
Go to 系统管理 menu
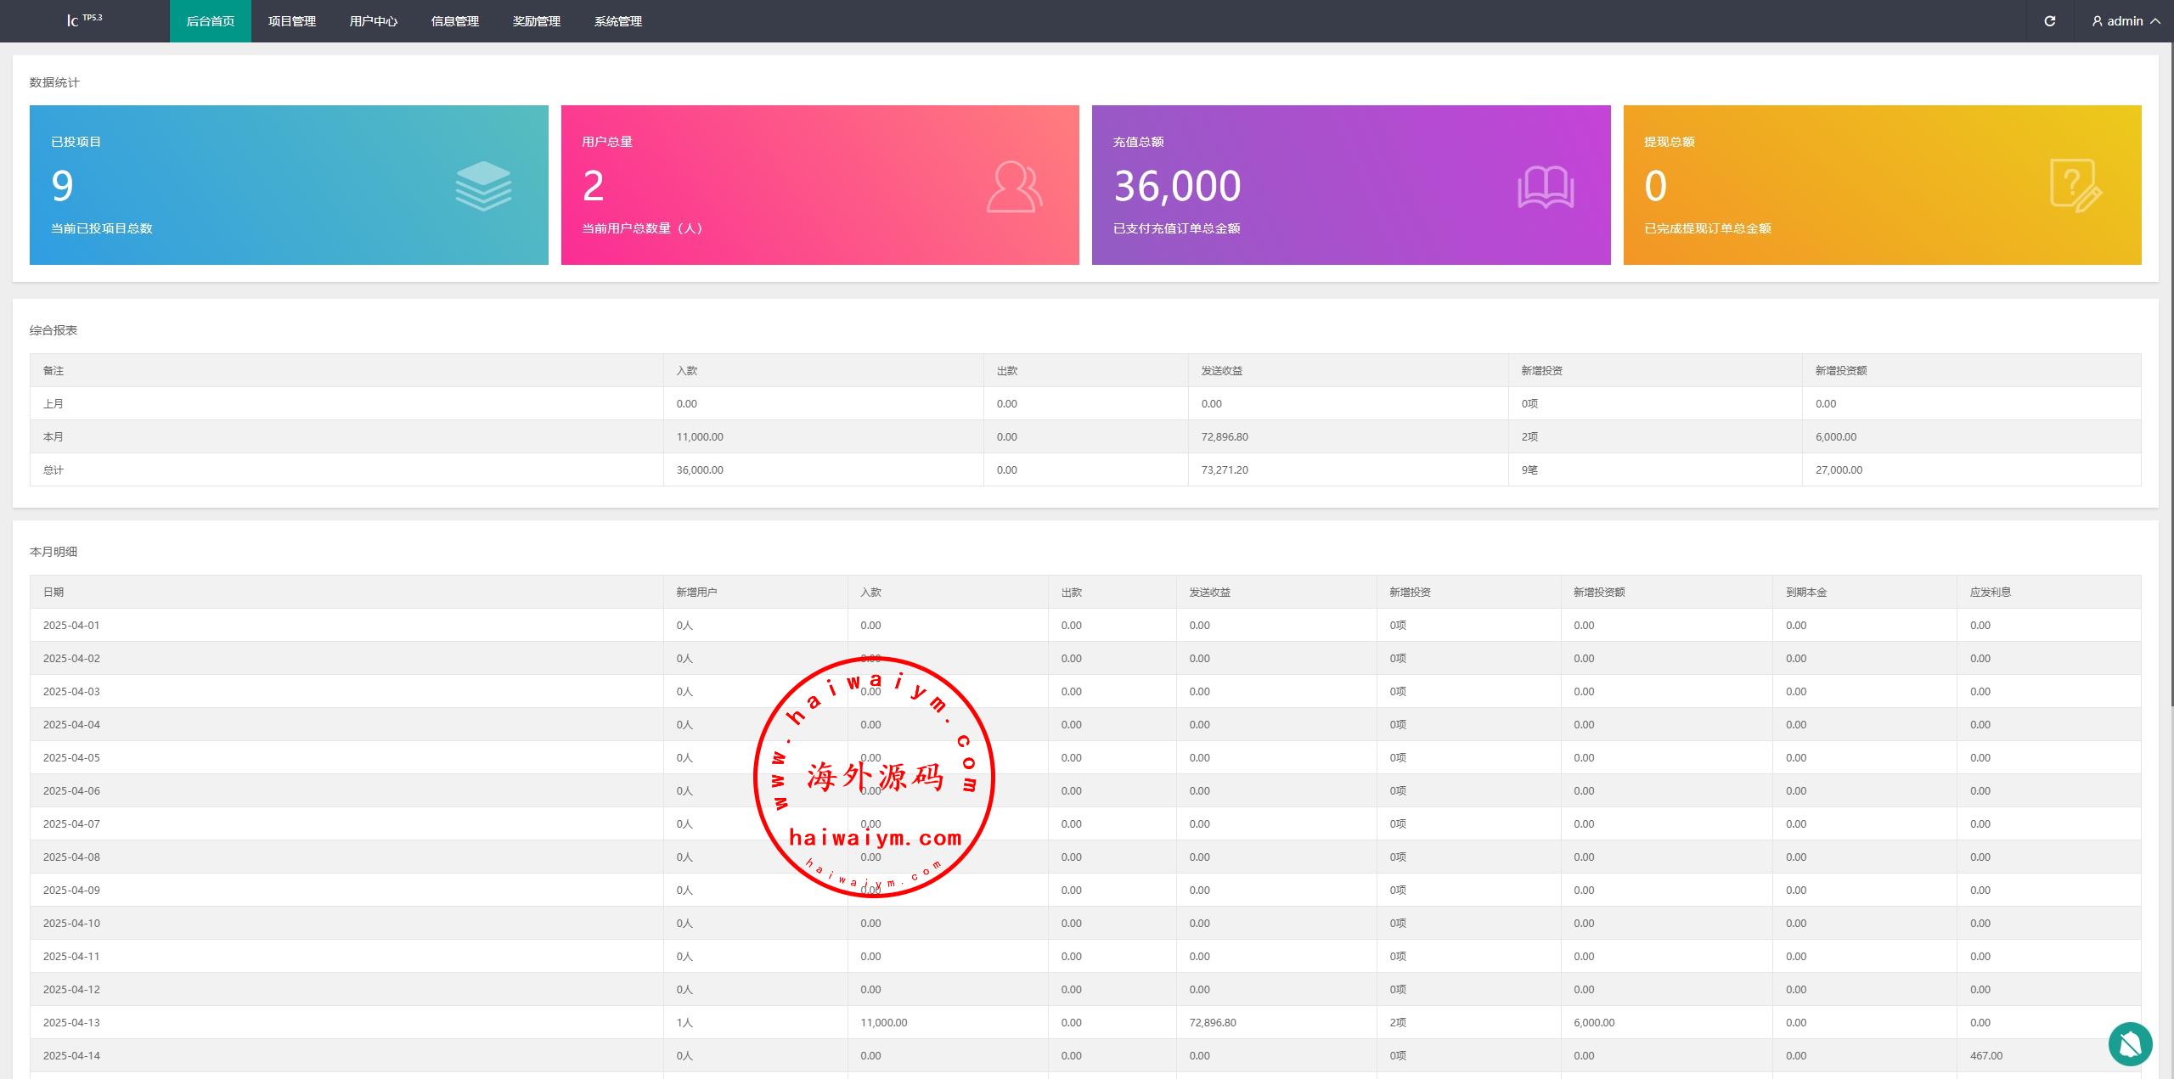[x=618, y=21]
